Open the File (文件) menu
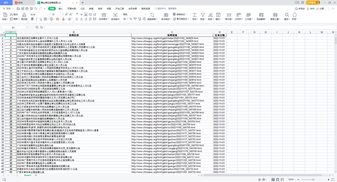The height and width of the screenshot is (182, 337). coord(8,8)
